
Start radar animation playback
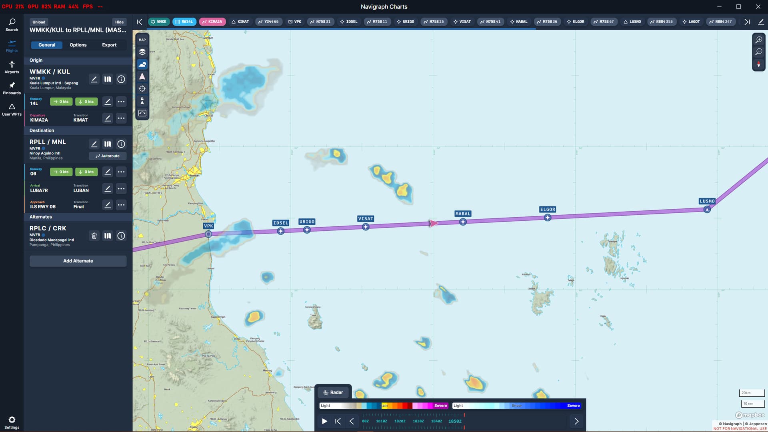[324, 421]
